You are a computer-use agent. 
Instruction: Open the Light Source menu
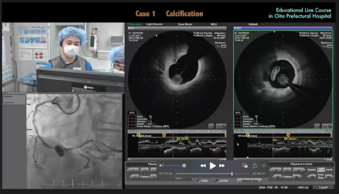[154, 24]
